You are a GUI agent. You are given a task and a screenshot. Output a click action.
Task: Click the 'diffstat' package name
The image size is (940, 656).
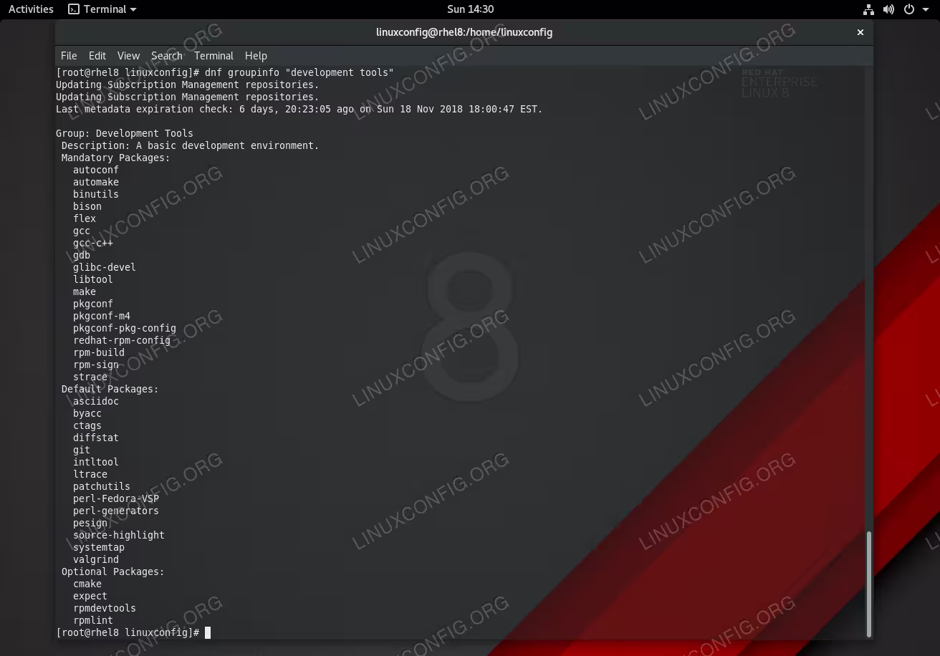point(96,438)
